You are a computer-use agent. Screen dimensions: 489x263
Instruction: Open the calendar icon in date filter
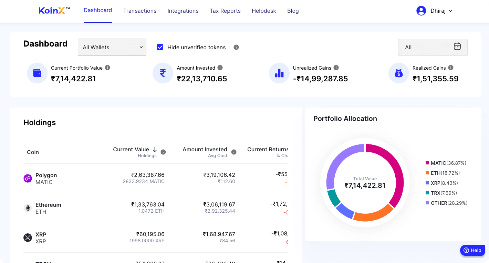(x=457, y=46)
